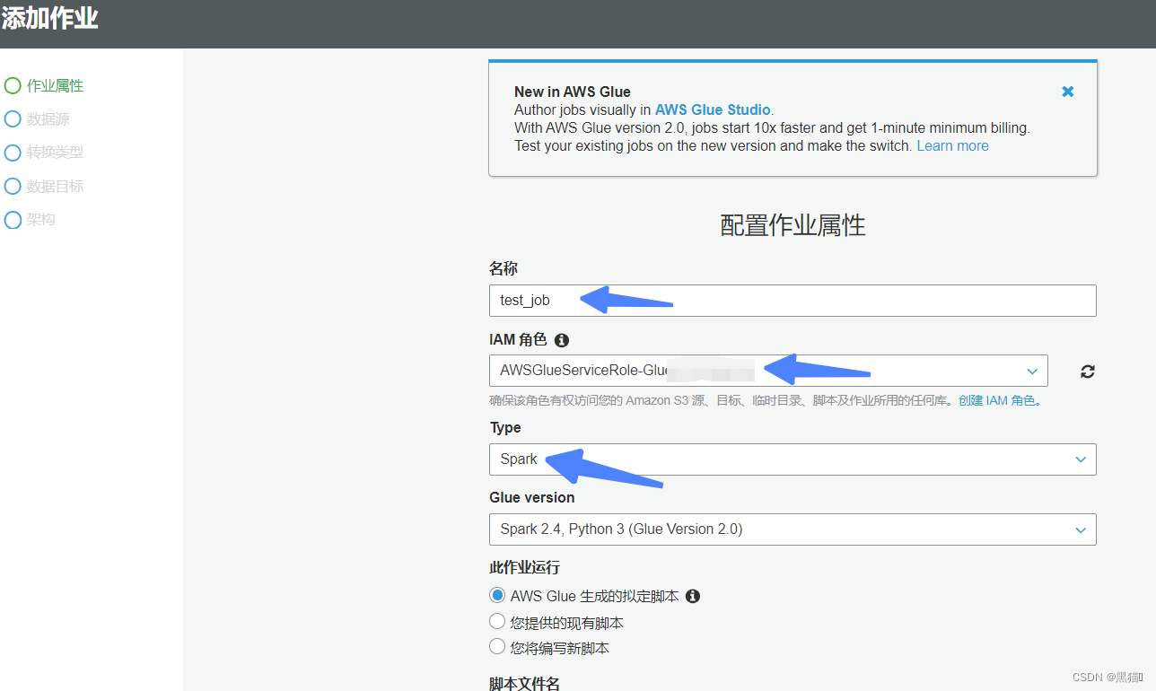The image size is (1156, 691).
Task: Go to 作业属性 step
Action: tap(55, 85)
